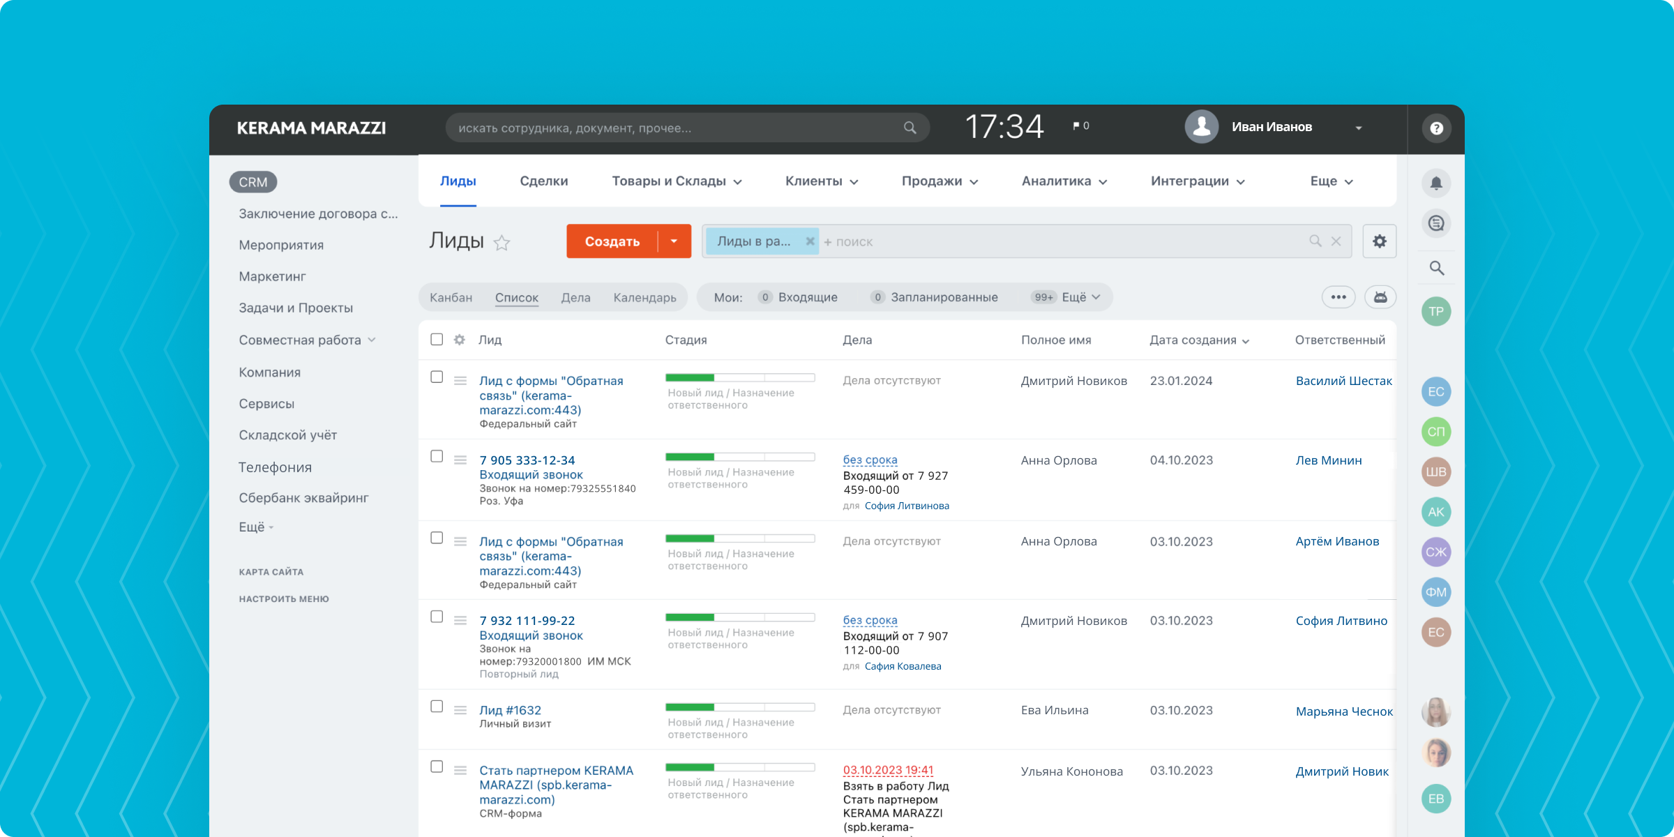Open the ШВ avatar contact
Screen dimensions: 1674x837
coord(1436,472)
